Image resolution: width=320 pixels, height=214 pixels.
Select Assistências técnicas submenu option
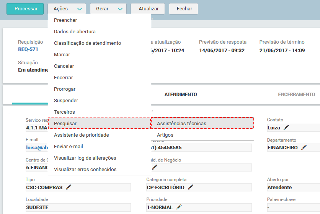pyautogui.click(x=202, y=124)
